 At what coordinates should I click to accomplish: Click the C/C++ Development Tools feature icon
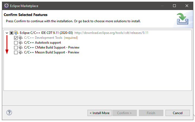pos(21,38)
